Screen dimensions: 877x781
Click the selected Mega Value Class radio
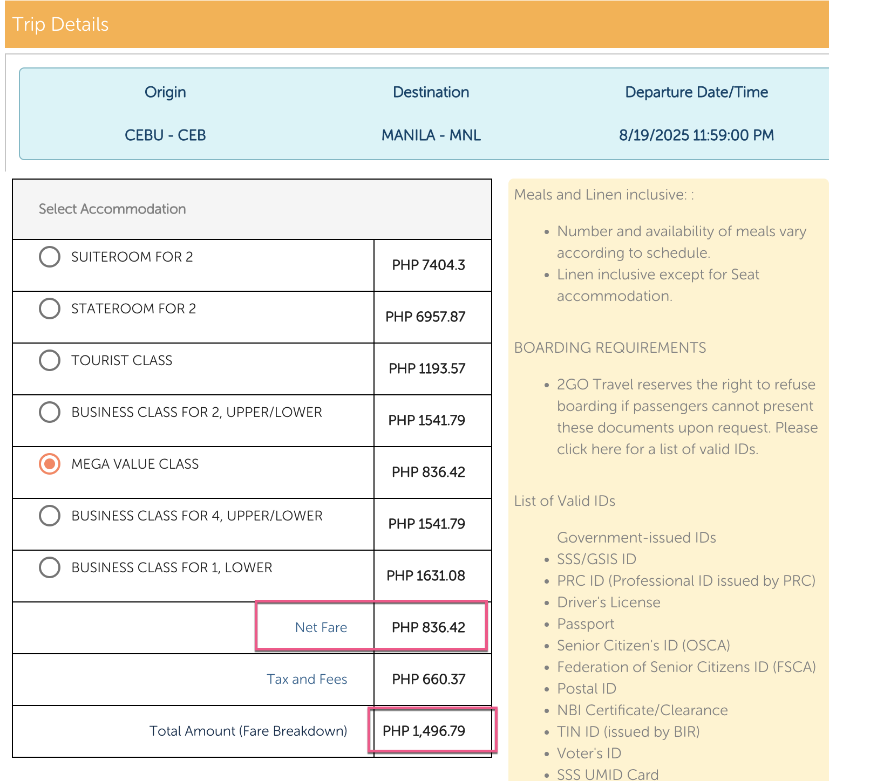[x=50, y=464]
